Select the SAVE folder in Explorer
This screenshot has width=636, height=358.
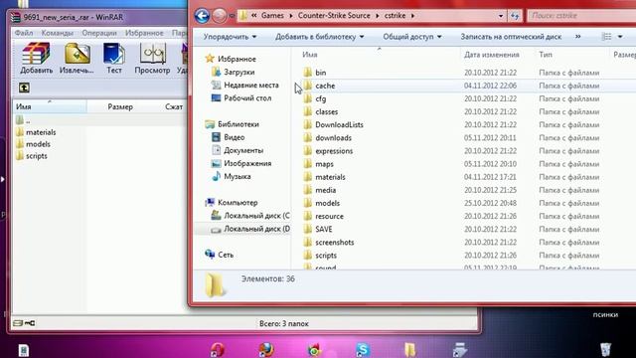pos(318,229)
